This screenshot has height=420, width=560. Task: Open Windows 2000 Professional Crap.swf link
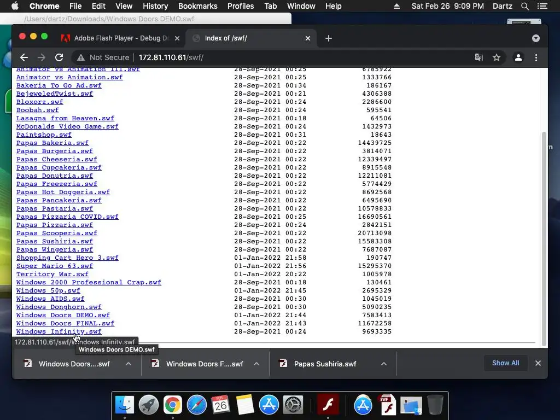point(89,283)
